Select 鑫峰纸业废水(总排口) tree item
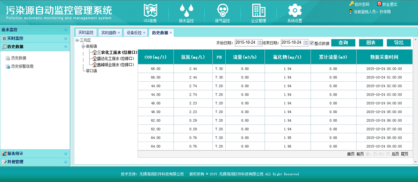 [116, 65]
